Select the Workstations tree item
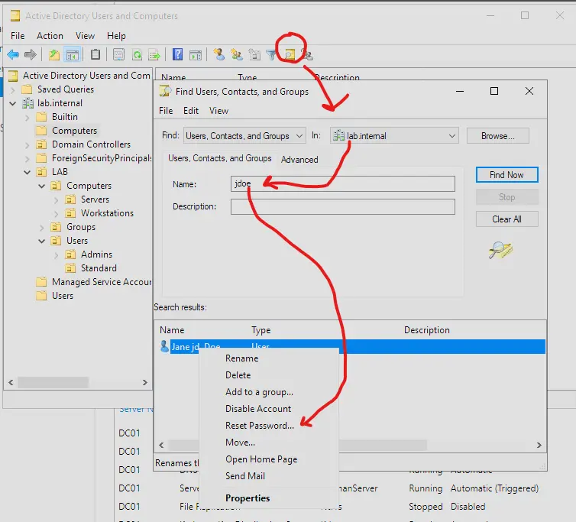This screenshot has height=522, width=576. (x=107, y=213)
